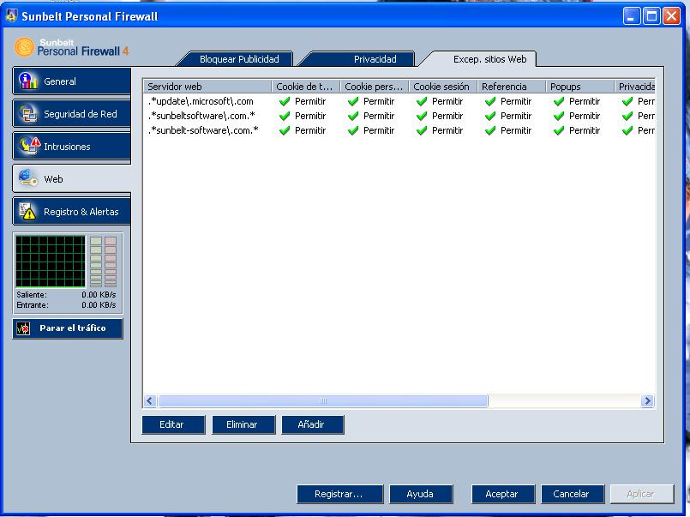Switch to the Privacidad tab
The image size is (690, 517).
[375, 59]
